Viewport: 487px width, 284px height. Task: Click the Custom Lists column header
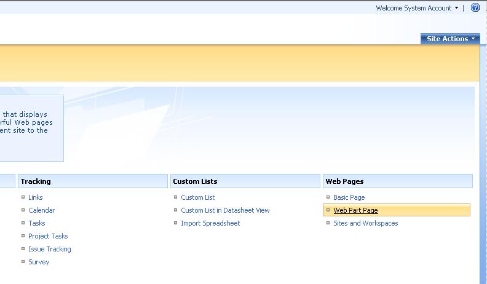[x=245, y=181]
